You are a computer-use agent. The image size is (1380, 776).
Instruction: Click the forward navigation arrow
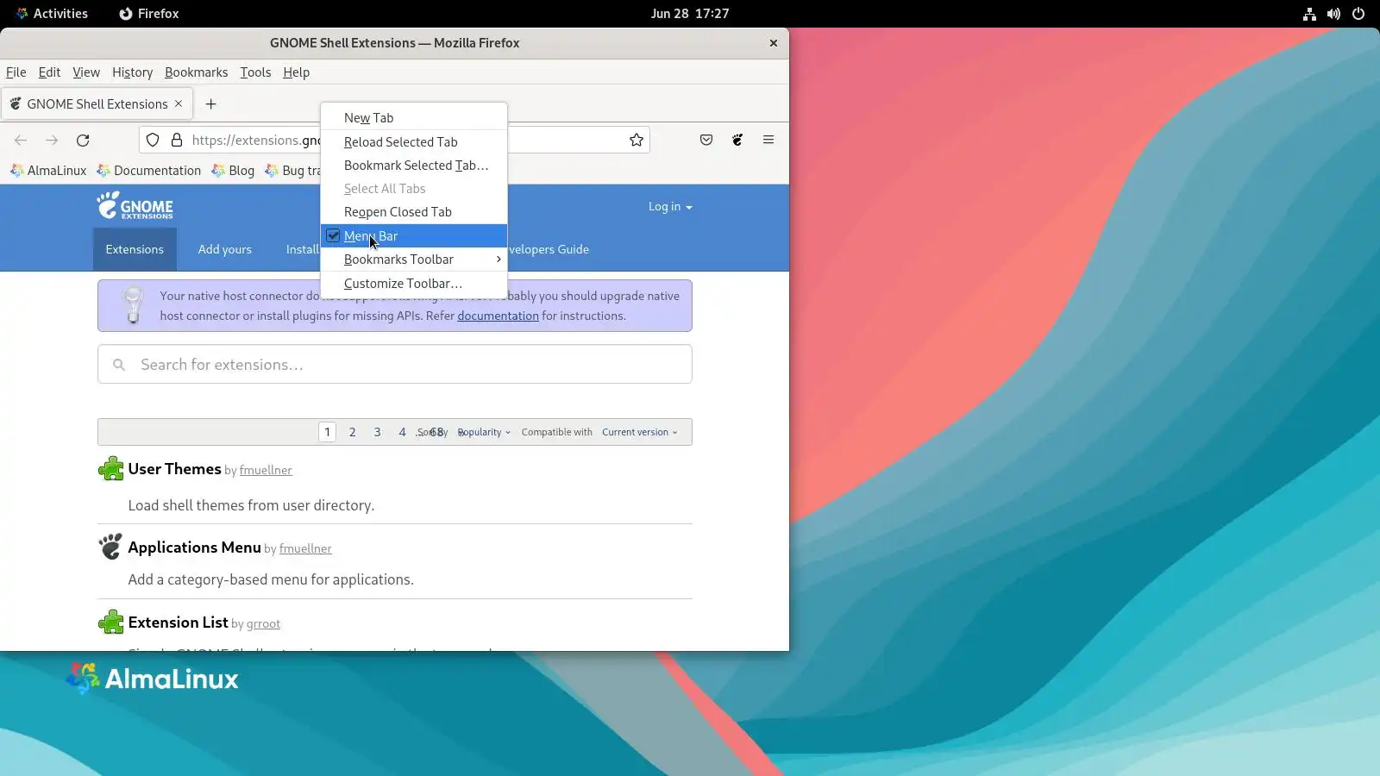point(52,141)
